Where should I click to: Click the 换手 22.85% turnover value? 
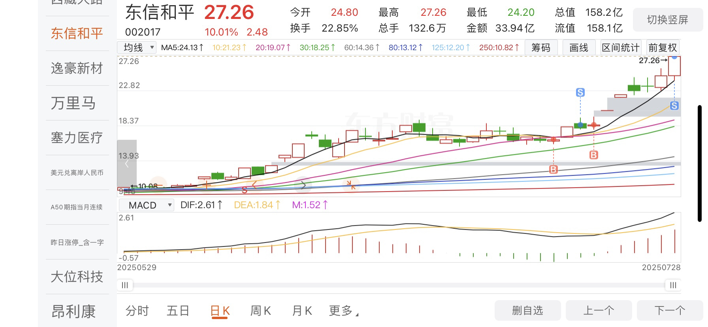click(340, 28)
